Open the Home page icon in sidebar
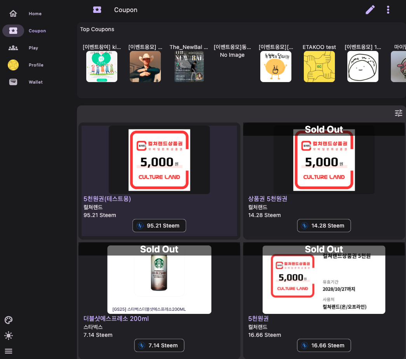The width and height of the screenshot is (406, 359). point(13,14)
